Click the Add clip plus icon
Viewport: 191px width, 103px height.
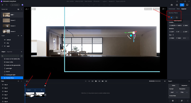[x=18, y=81]
